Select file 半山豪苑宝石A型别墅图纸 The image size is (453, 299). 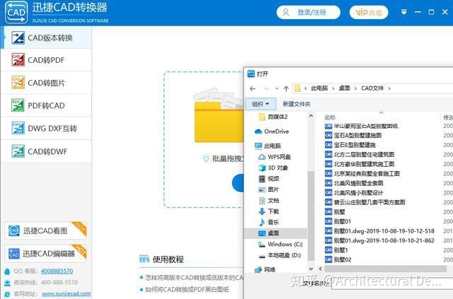tap(361, 126)
